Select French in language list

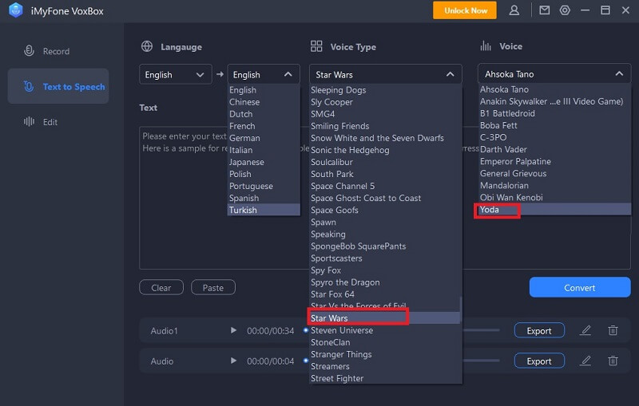[264, 126]
